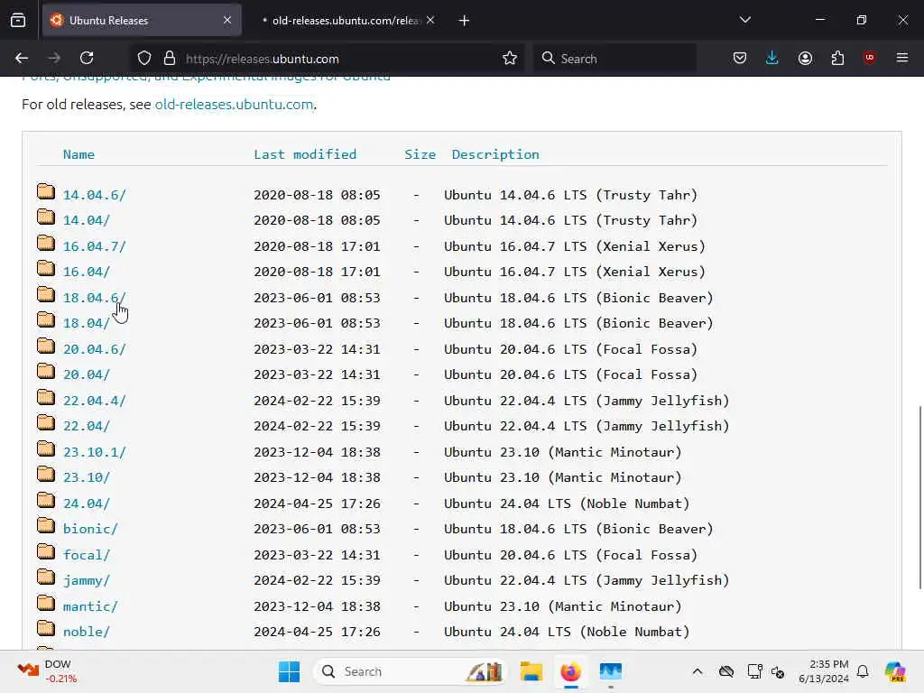
Task: Open the tracking protection shield icon
Action: [x=144, y=59]
